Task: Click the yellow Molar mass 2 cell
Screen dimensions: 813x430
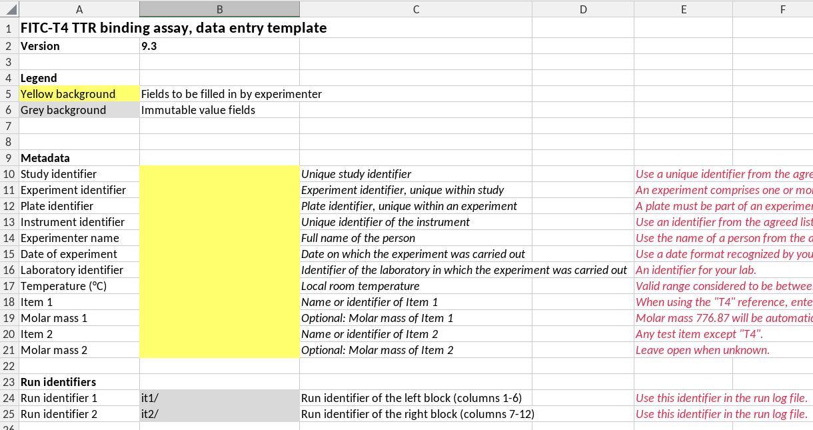Action: 219,350
